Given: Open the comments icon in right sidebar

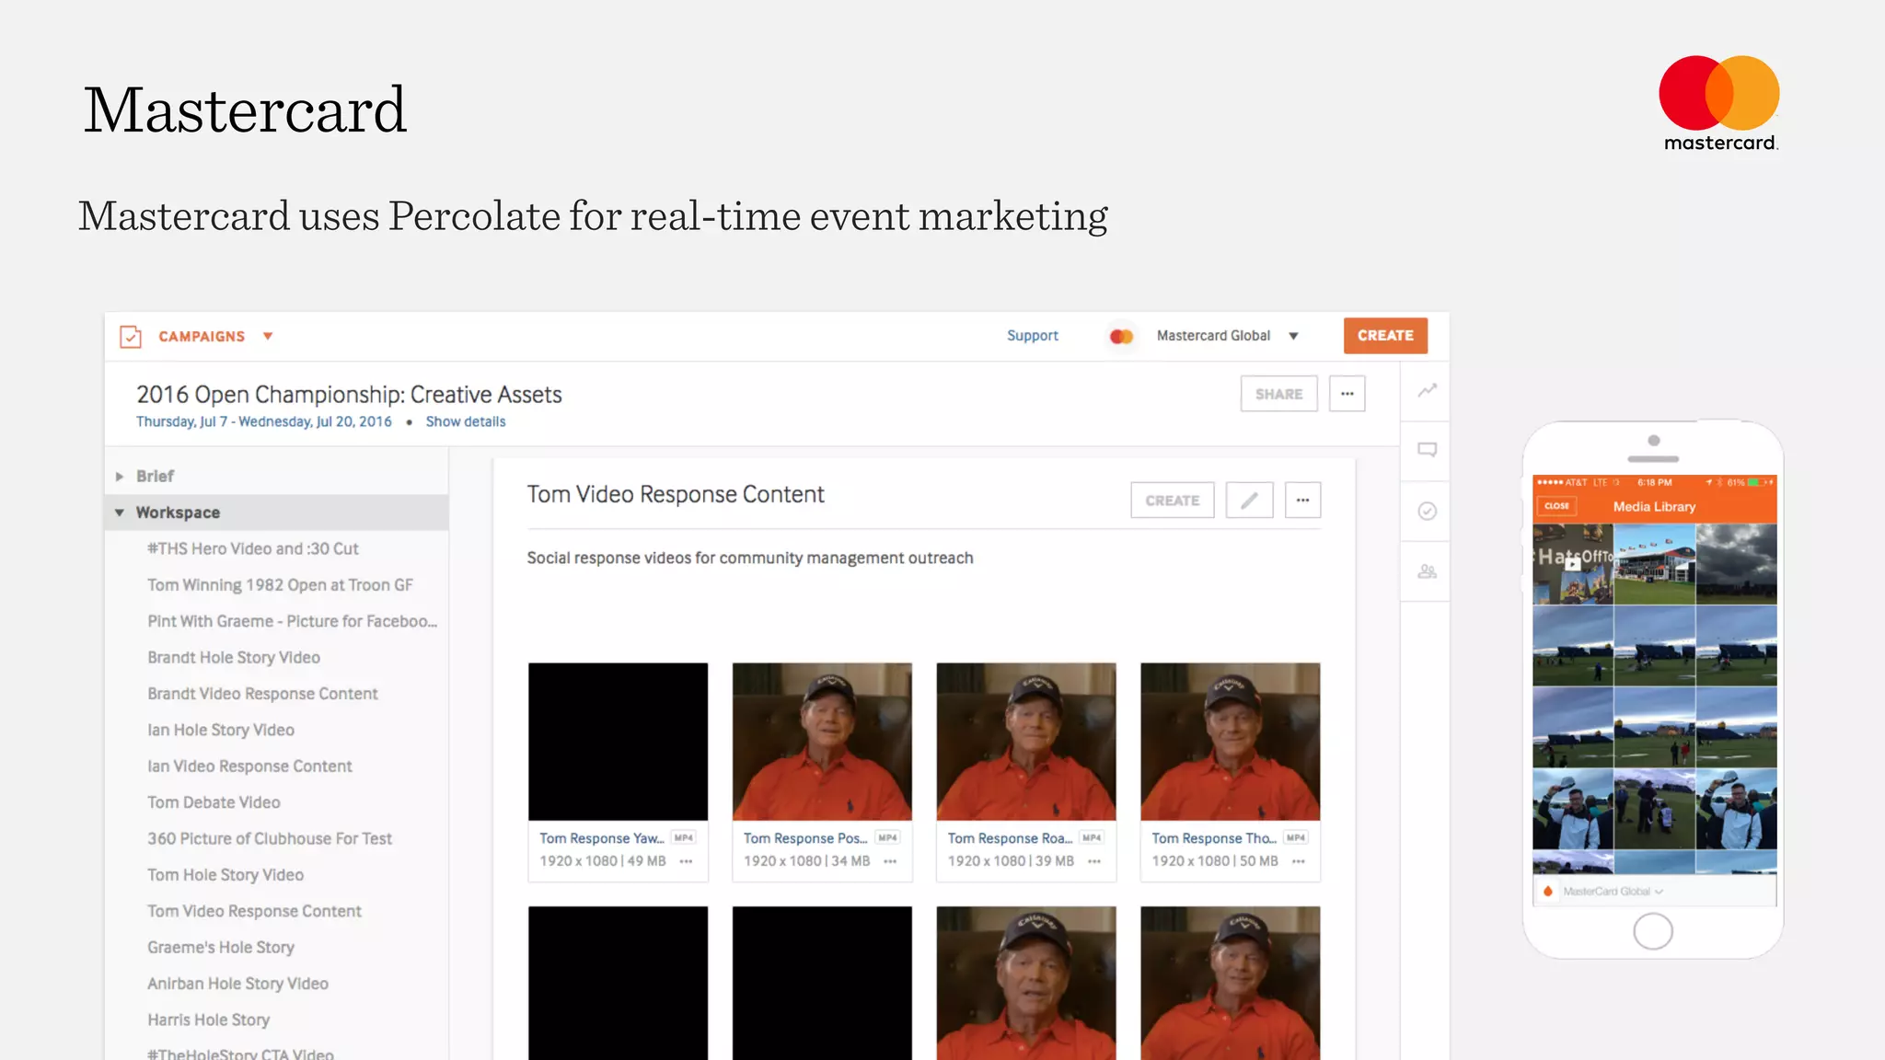Looking at the screenshot, I should coord(1427,450).
